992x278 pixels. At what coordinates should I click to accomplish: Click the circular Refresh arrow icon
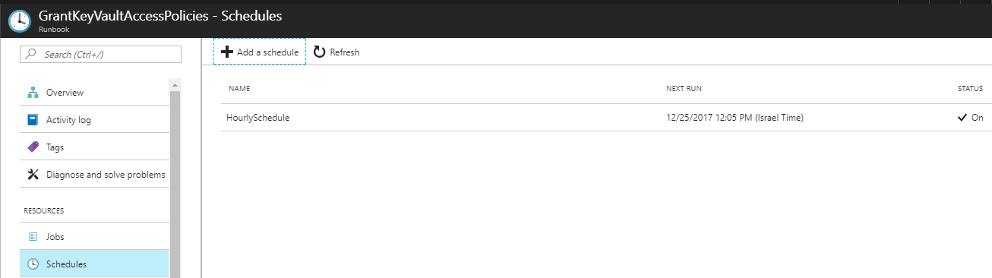319,52
